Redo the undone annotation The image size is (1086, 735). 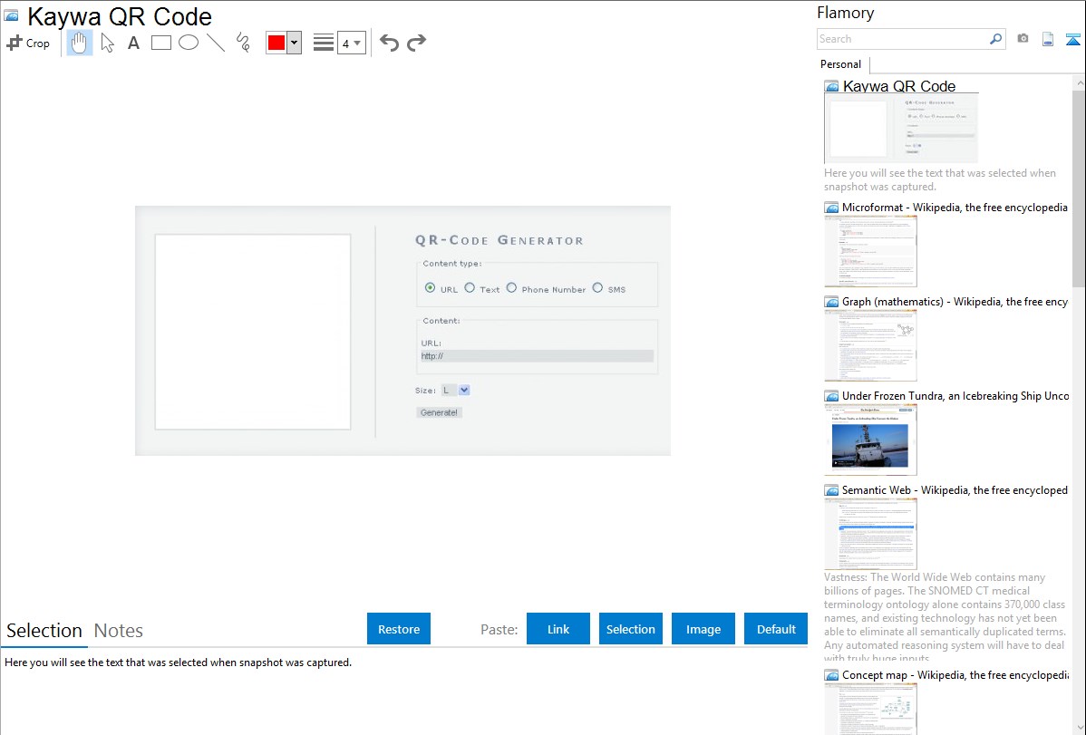[416, 43]
